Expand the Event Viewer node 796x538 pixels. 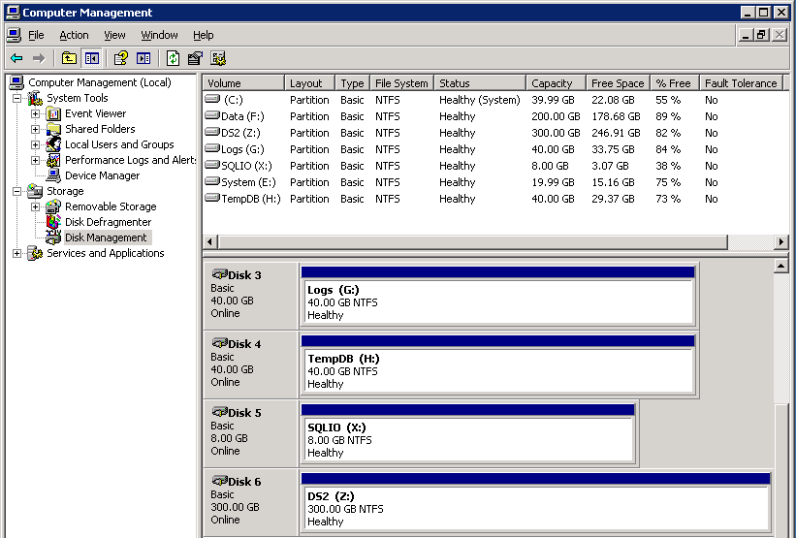[36, 113]
